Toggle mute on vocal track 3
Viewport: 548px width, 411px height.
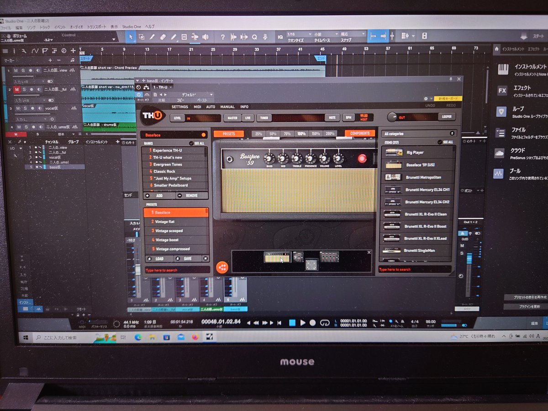18,108
